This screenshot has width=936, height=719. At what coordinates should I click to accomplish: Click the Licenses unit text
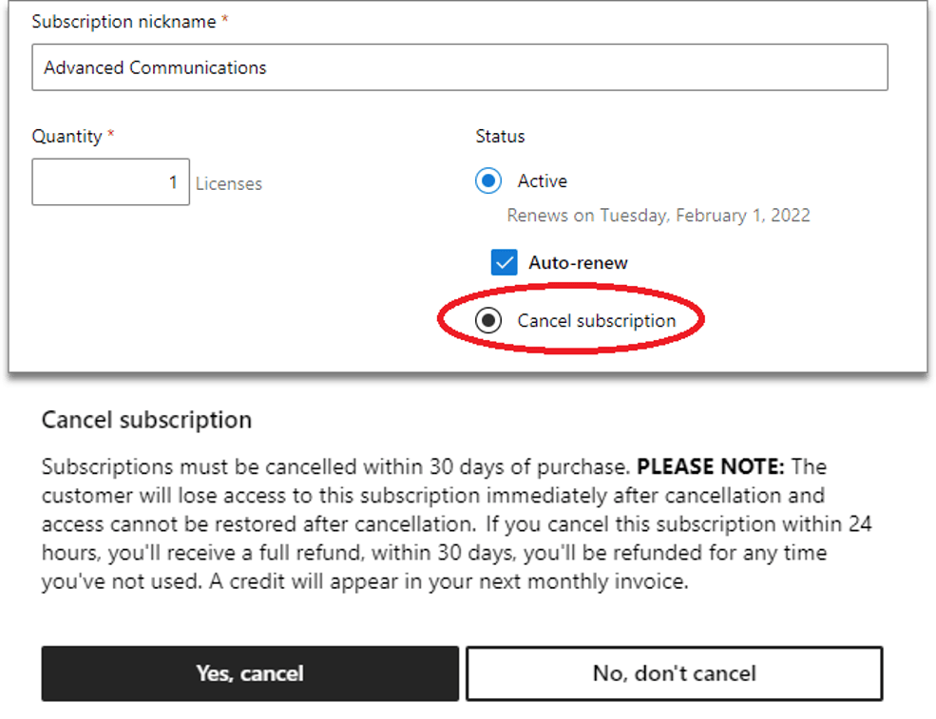pos(229,183)
